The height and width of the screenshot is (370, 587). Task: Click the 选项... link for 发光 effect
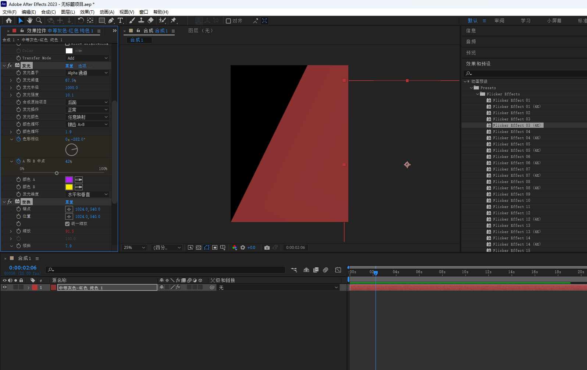(x=83, y=66)
